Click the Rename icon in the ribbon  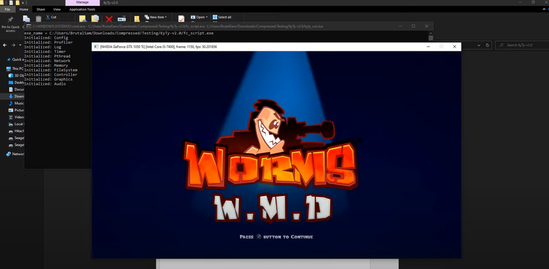click(x=121, y=19)
